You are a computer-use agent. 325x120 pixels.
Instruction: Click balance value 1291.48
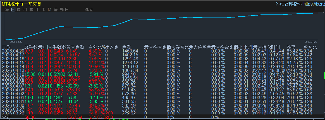[x=130, y=59]
